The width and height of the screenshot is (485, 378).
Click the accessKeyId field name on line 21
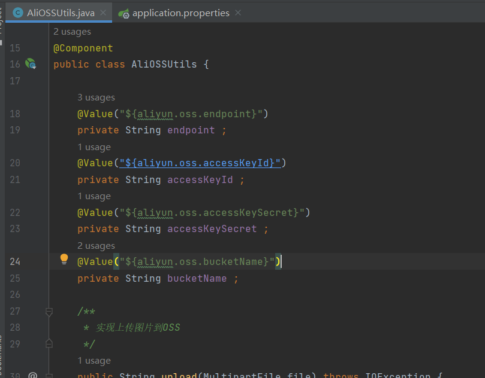click(x=200, y=179)
